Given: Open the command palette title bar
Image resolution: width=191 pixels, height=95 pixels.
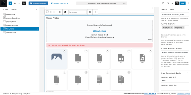Looking at the screenshot, I should pos(102,3).
